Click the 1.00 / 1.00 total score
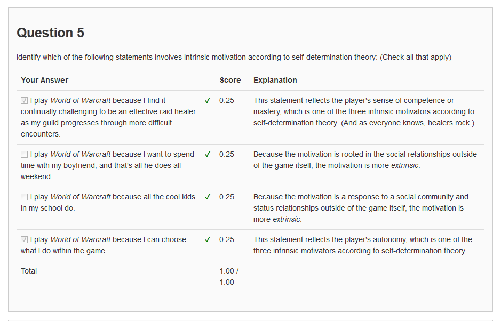 pos(228,276)
